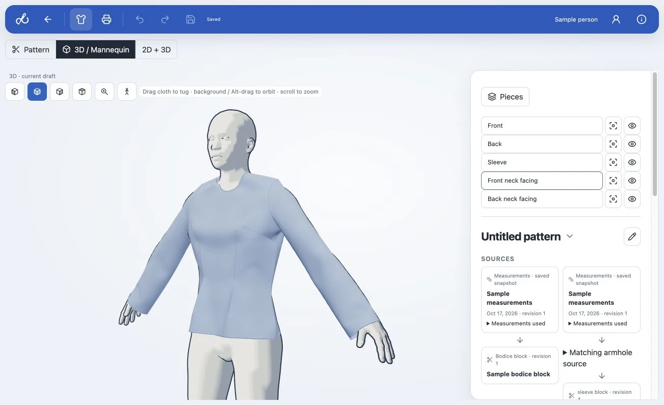Undo the last change
This screenshot has height=405, width=664.
[140, 19]
